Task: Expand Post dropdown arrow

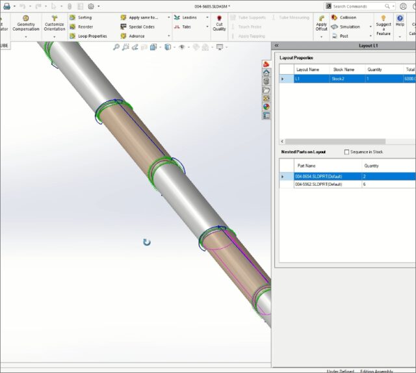Action: click(x=370, y=36)
